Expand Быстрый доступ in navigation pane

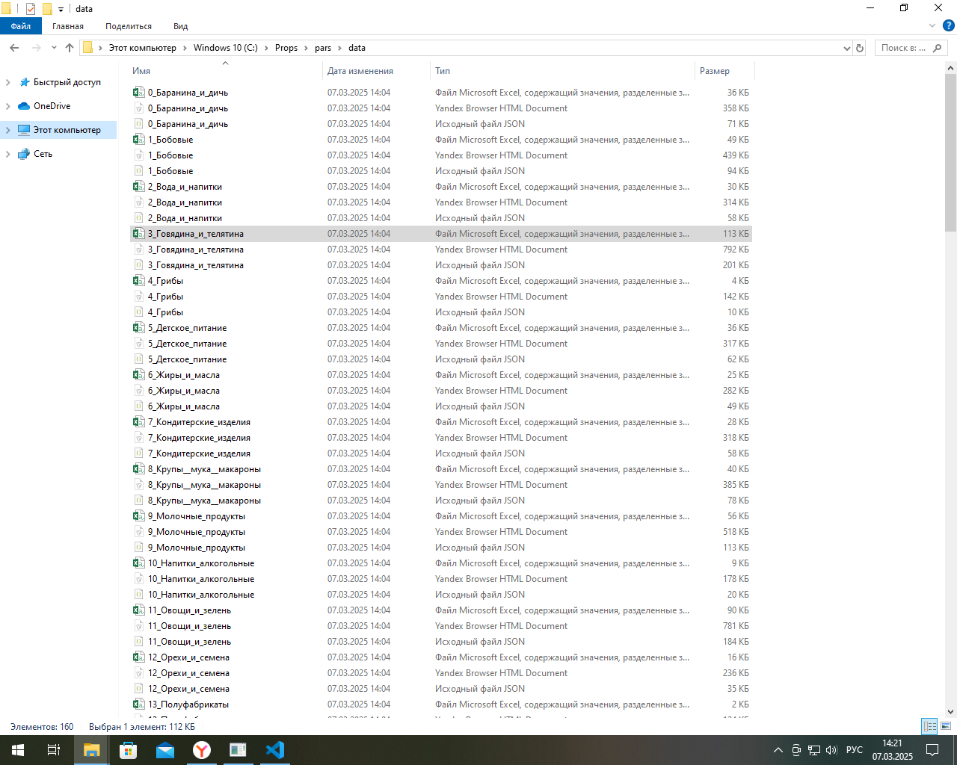(x=8, y=82)
